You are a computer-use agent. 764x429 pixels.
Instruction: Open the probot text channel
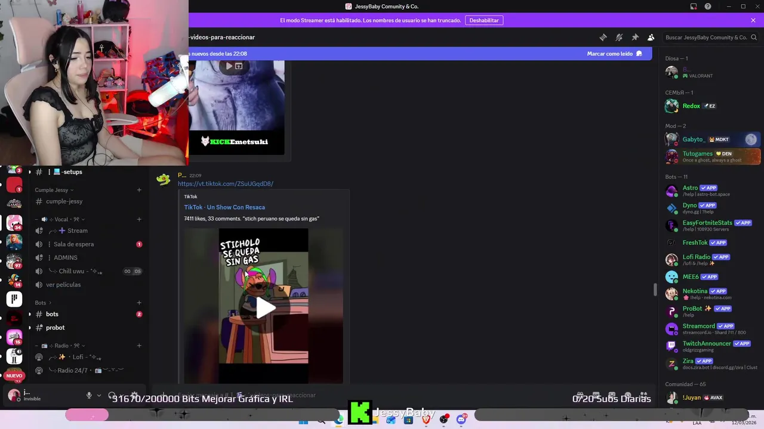(x=87, y=328)
